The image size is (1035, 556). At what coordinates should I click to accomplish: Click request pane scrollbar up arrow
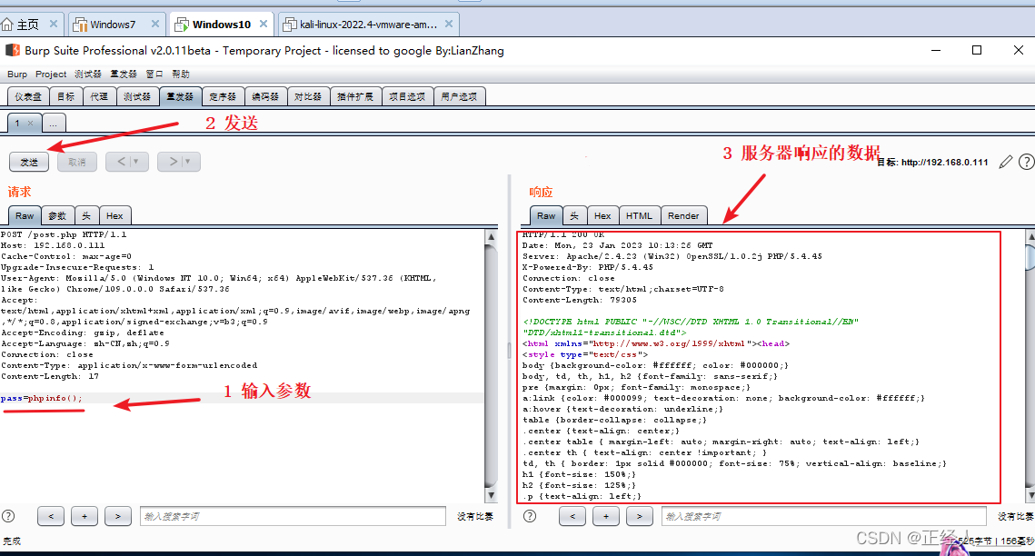pos(491,236)
